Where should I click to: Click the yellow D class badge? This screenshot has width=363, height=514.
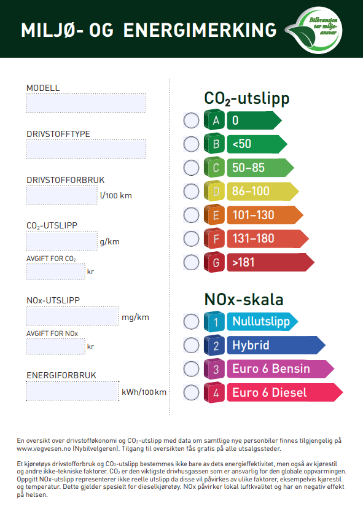tap(214, 191)
